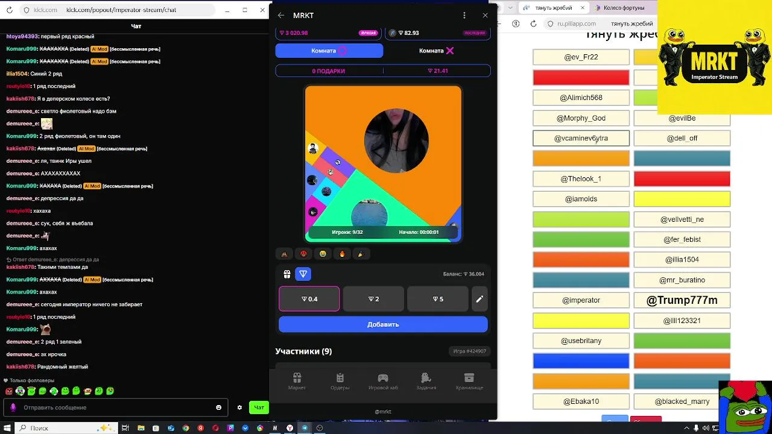Click the @ev_Fr22 lot card
772x434 pixels.
[581, 57]
